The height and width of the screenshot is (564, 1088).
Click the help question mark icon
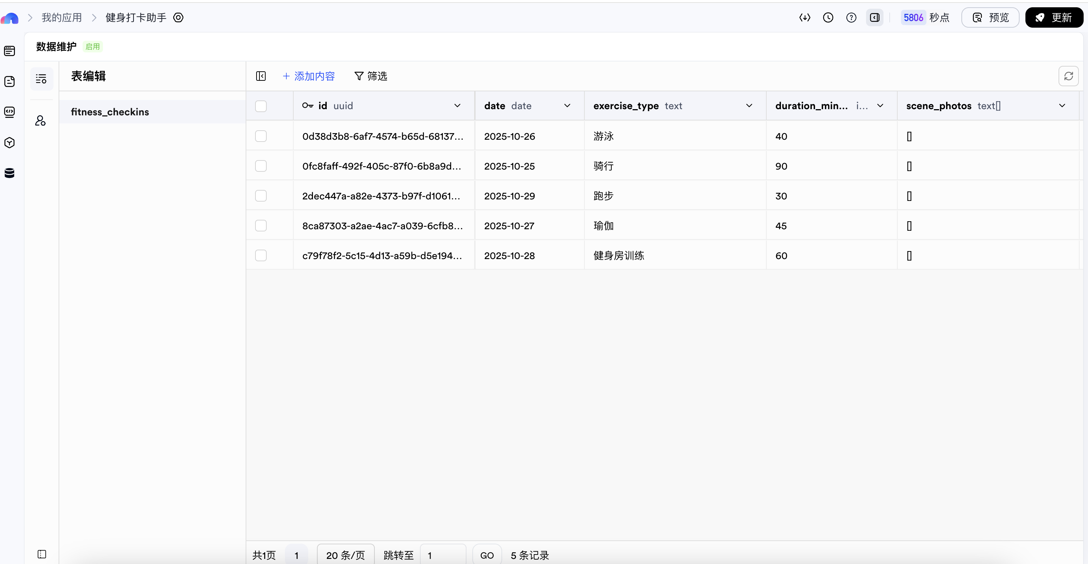(x=851, y=18)
